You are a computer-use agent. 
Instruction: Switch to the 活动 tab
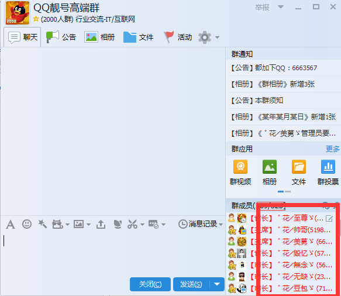point(178,37)
